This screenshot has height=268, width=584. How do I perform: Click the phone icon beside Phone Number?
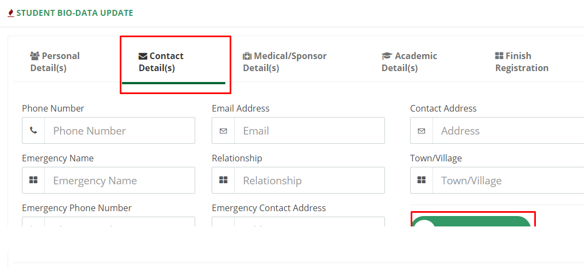pos(33,131)
